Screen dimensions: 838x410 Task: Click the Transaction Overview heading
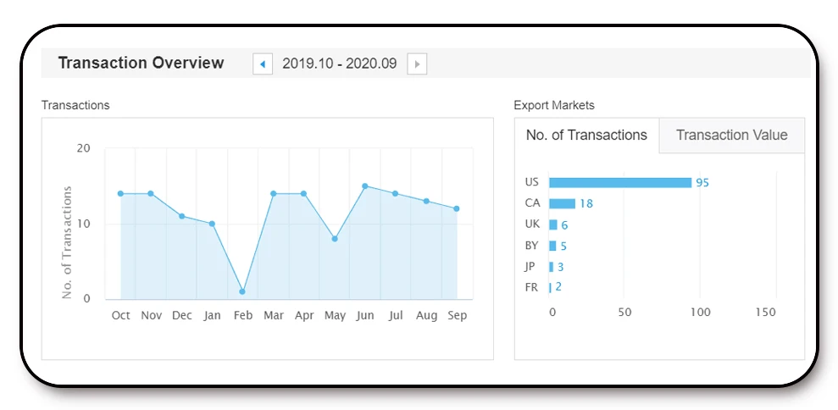141,63
